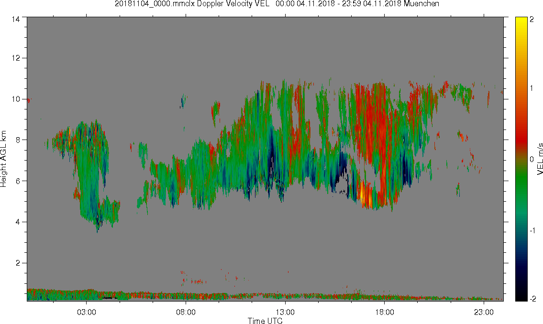Click the '08:00' time axis label
The height and width of the screenshot is (324, 543).
186,312
